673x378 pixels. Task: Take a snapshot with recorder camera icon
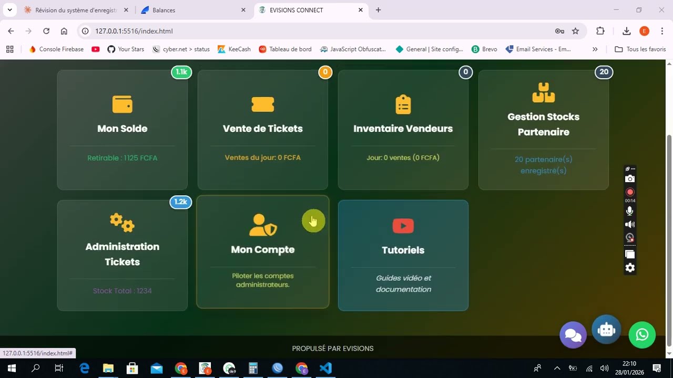point(630,179)
